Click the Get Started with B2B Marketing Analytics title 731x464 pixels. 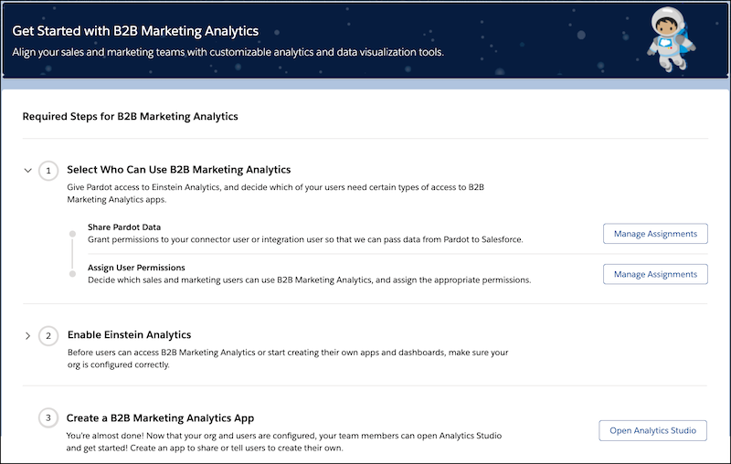pos(135,31)
